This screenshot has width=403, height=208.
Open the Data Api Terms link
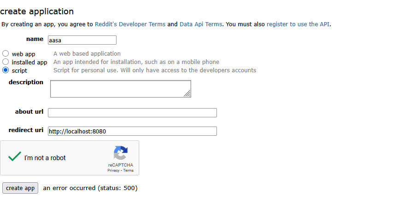click(x=201, y=24)
